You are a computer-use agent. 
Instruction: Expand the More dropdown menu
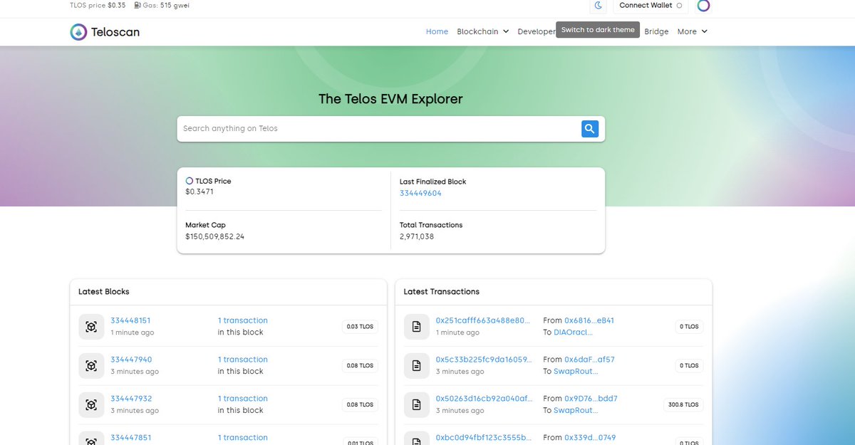click(693, 31)
